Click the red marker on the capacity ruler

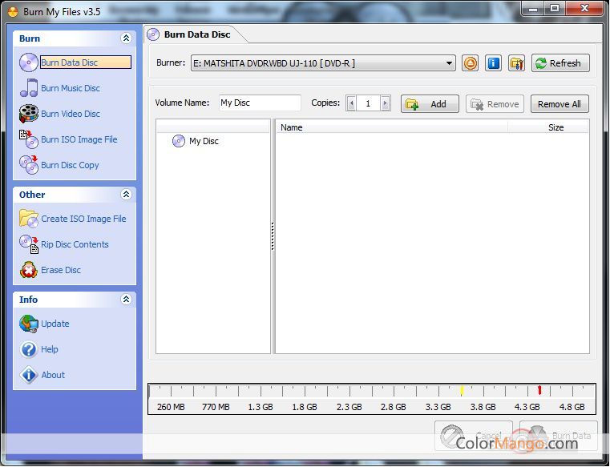(539, 390)
